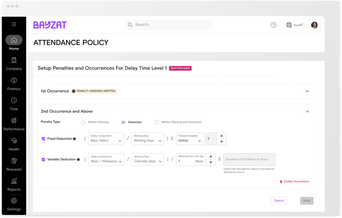
Task: Disable the Variable Deduction option
Action: click(x=43, y=159)
